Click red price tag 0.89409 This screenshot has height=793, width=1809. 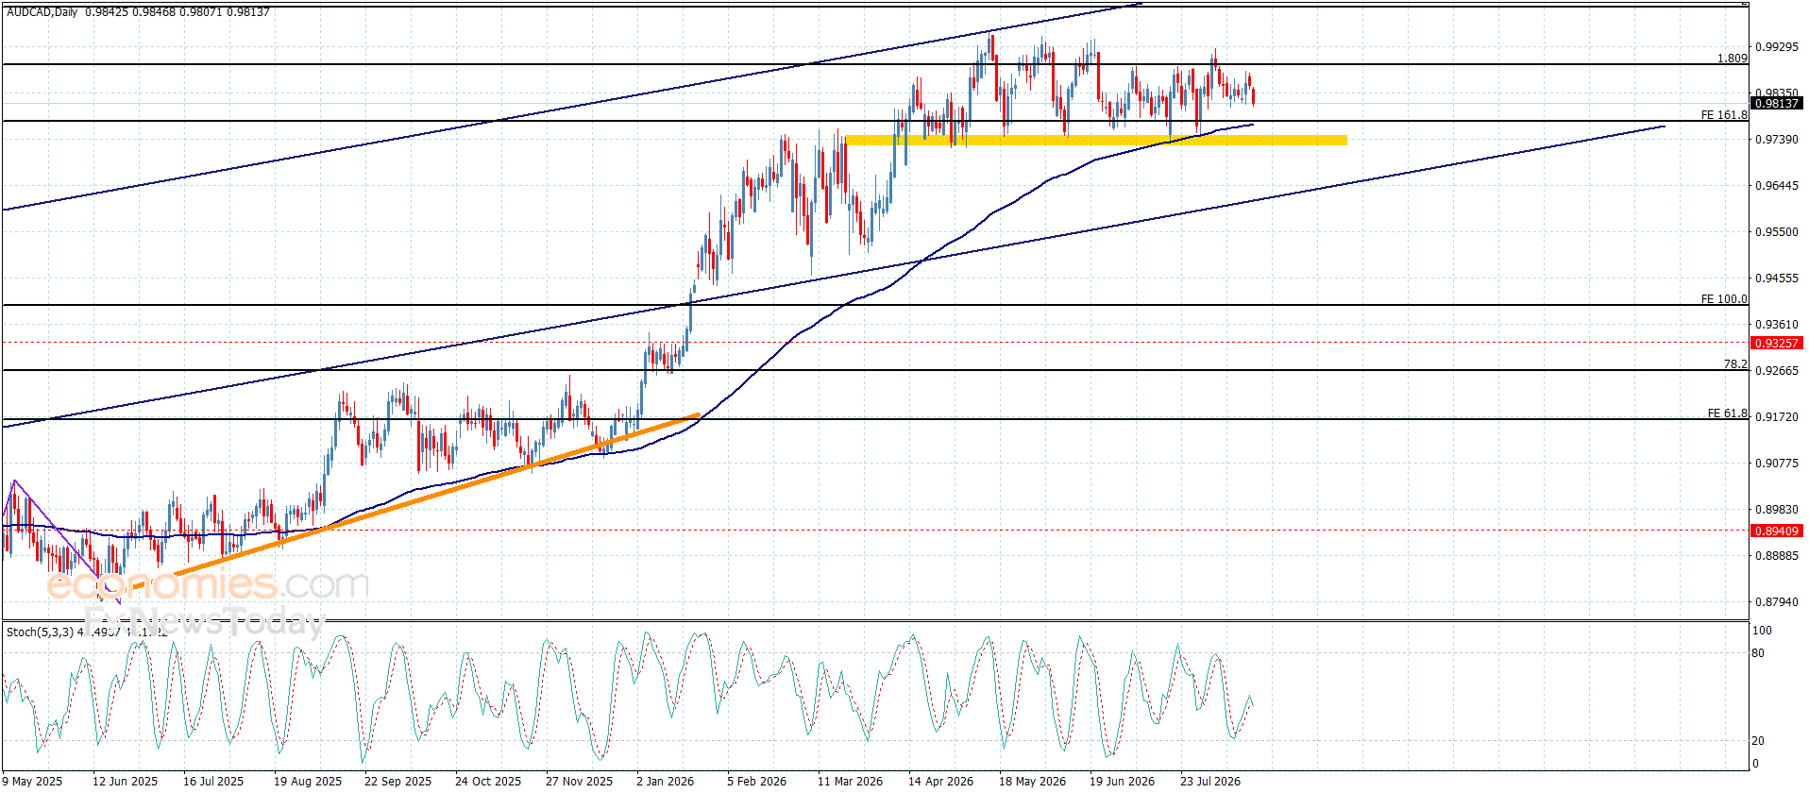tap(1777, 531)
